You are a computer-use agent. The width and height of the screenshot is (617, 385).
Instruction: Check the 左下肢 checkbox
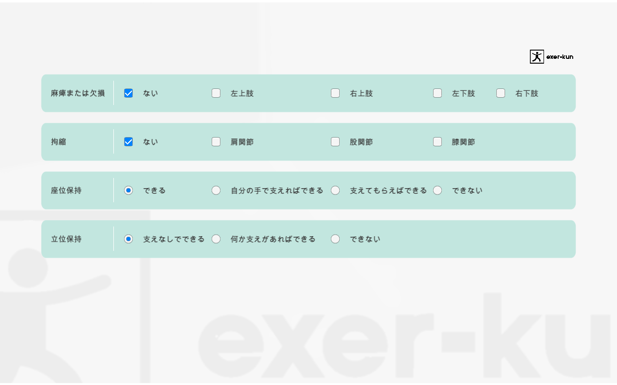437,93
